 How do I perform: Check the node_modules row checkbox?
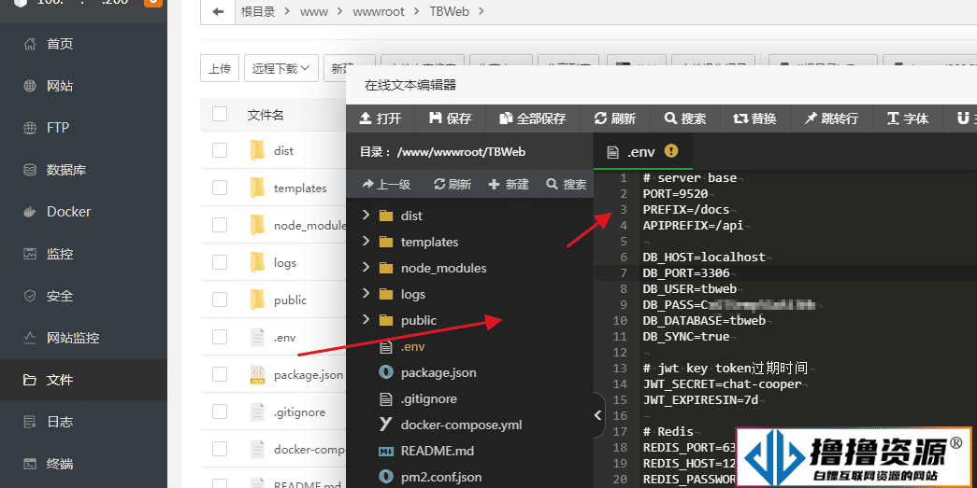pyautogui.click(x=220, y=225)
